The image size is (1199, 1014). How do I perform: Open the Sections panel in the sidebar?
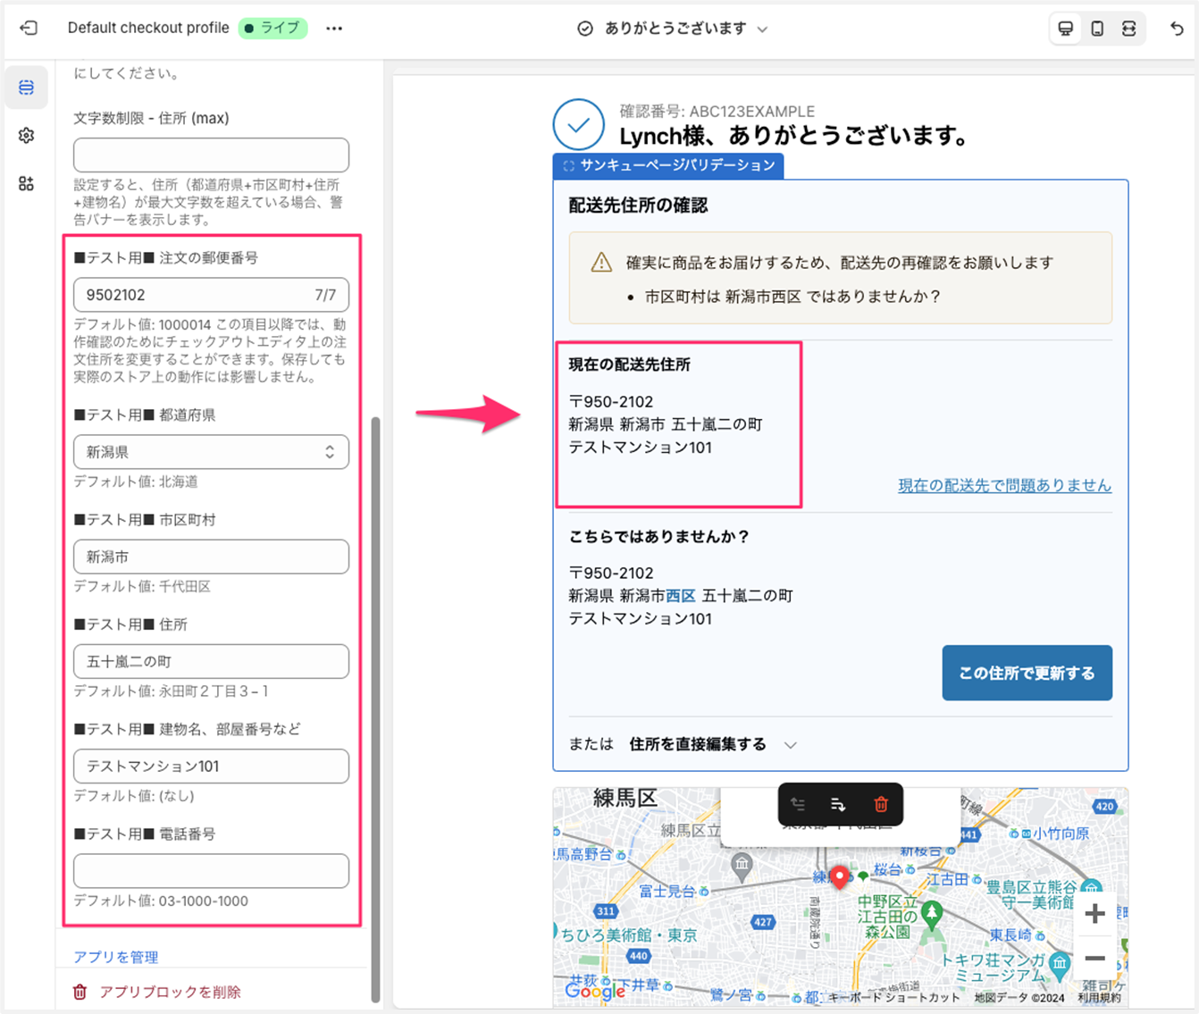[26, 88]
